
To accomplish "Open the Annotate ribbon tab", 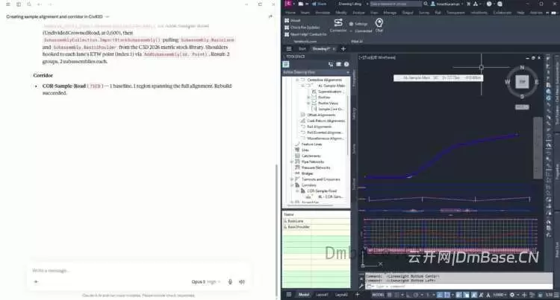I will click(x=322, y=13).
